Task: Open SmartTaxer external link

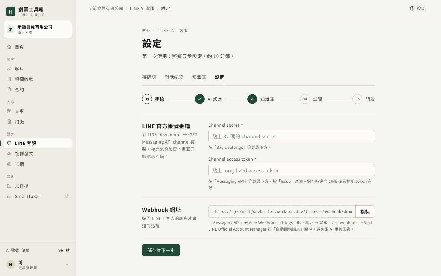Action: [38, 196]
